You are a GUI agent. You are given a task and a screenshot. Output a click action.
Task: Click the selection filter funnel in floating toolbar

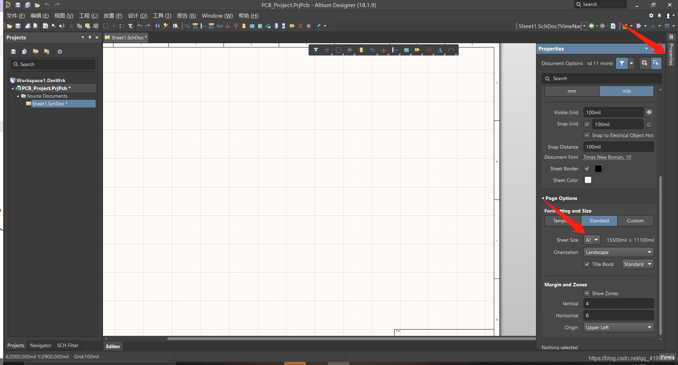(316, 50)
